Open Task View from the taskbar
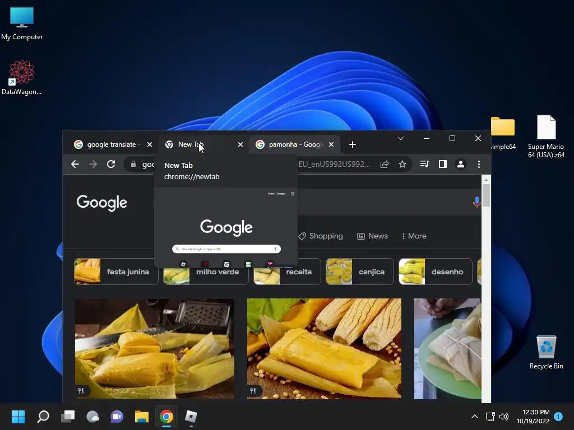 tap(68, 417)
